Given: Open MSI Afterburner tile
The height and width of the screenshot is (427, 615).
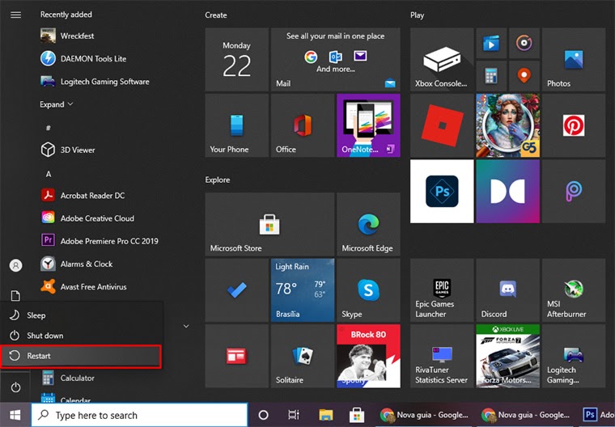Looking at the screenshot, I should click(x=574, y=290).
